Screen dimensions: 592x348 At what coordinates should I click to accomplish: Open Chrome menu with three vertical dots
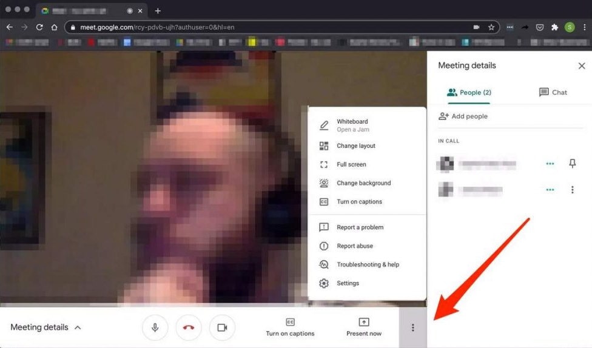click(x=585, y=27)
